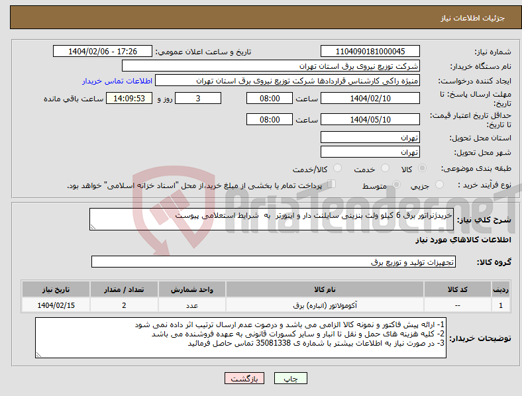This screenshot has width=522, height=396.
Task: Click the توضیحات خریدار label
Action: [480, 338]
